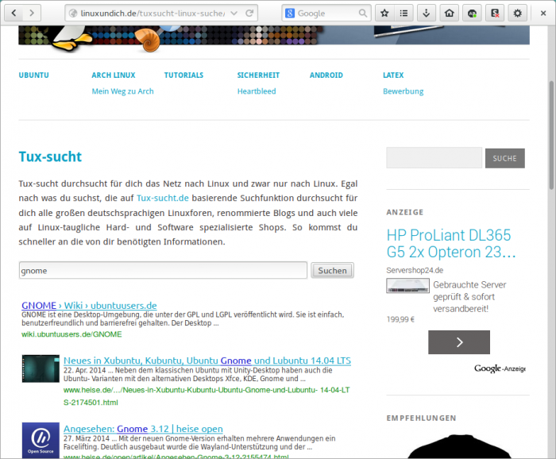Select Mein Weg zu Arch submenu link
The height and width of the screenshot is (459, 556).
tap(122, 91)
